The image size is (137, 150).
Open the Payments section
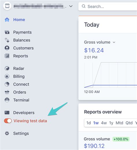click(x=23, y=32)
